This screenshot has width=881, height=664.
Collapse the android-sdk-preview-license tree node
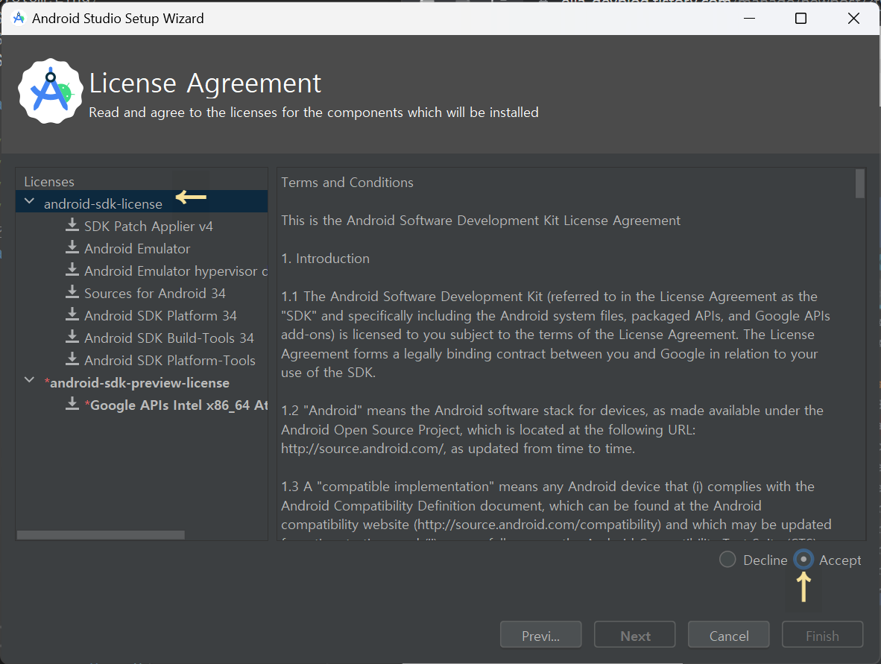click(29, 380)
